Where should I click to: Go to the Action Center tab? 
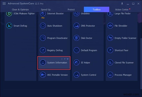pyautogui.click(x=122, y=9)
